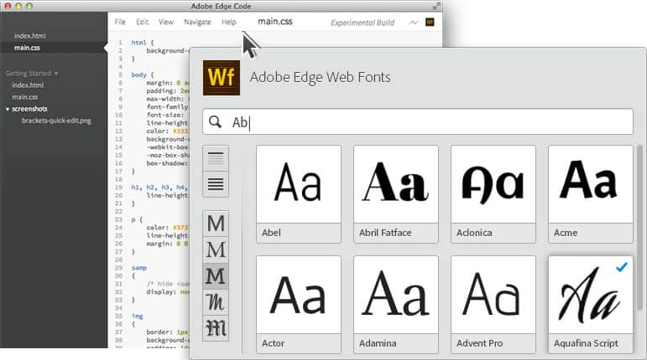Choose the Adamina font card
This screenshot has width=647, height=360.
396,305
